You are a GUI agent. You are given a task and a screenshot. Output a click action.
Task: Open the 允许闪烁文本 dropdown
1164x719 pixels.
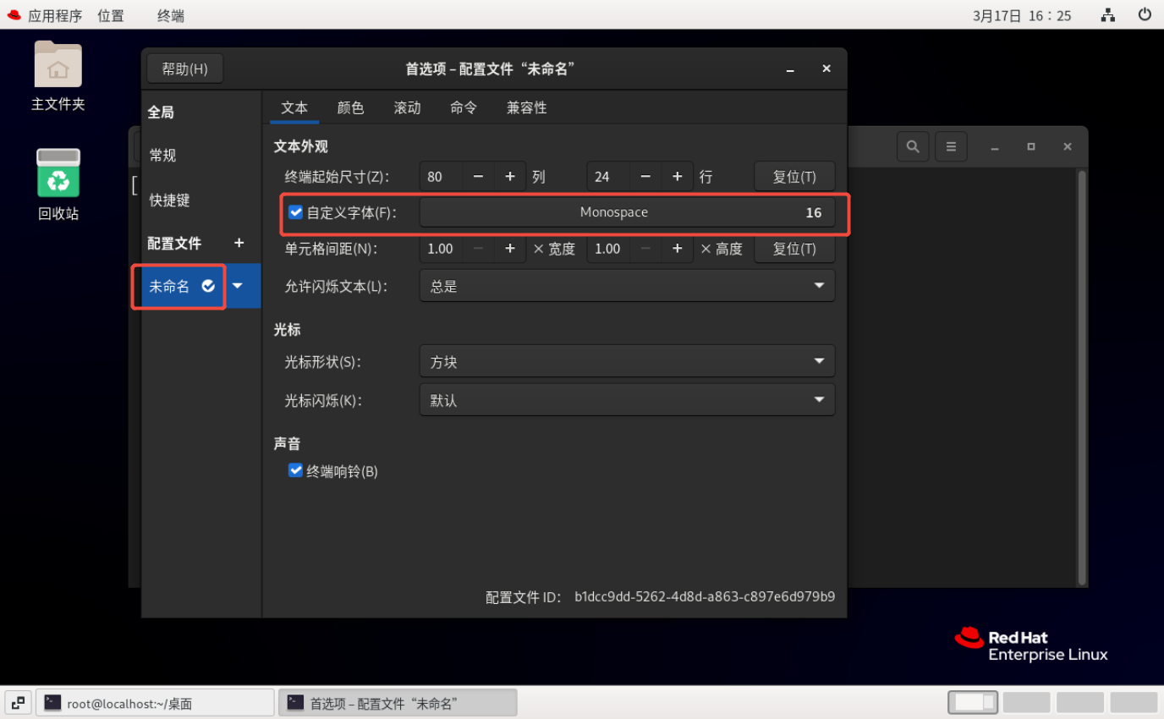coord(627,286)
